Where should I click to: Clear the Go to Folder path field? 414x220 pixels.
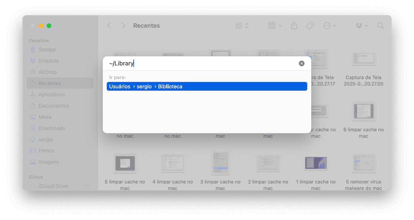pos(301,63)
